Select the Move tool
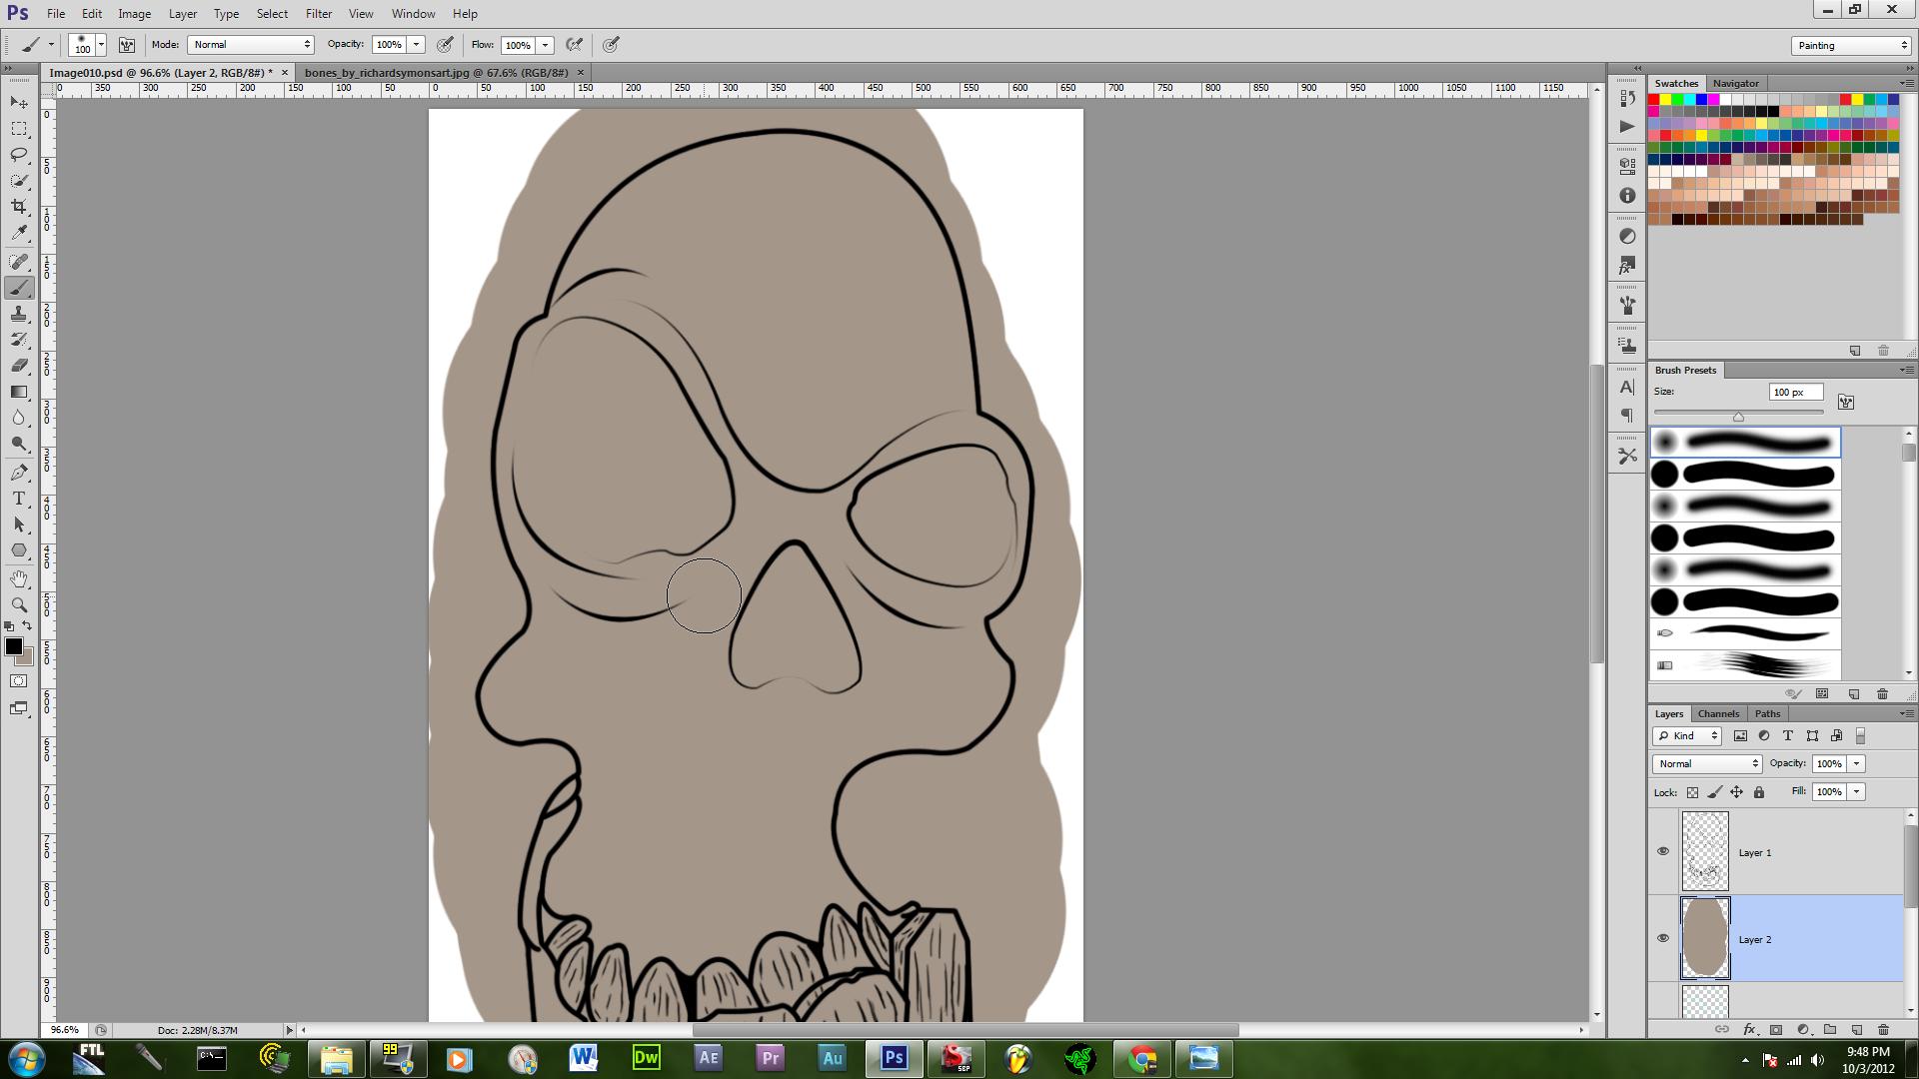The image size is (1919, 1079). [x=19, y=103]
